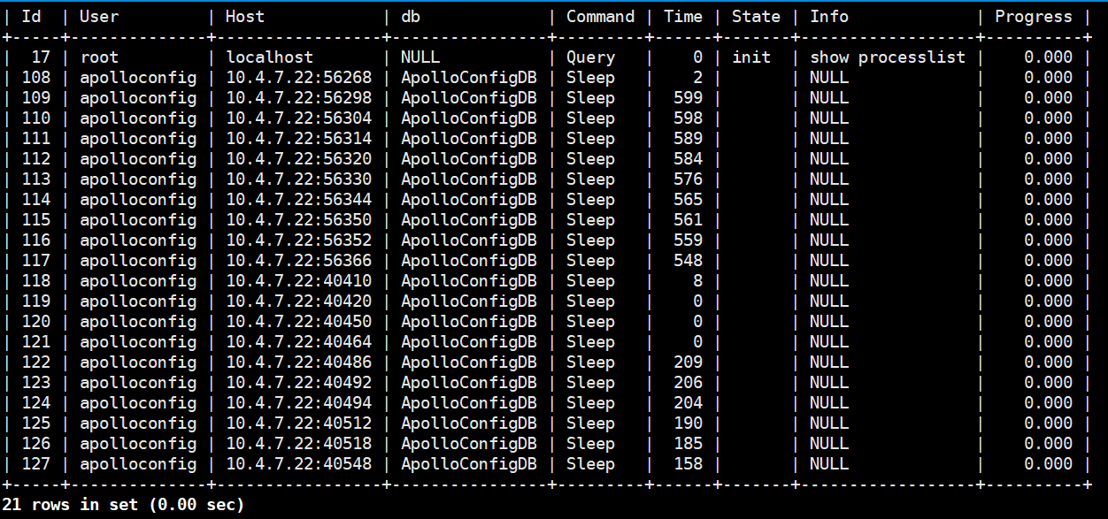Click host address 10.4.7.22:56268

click(x=298, y=78)
